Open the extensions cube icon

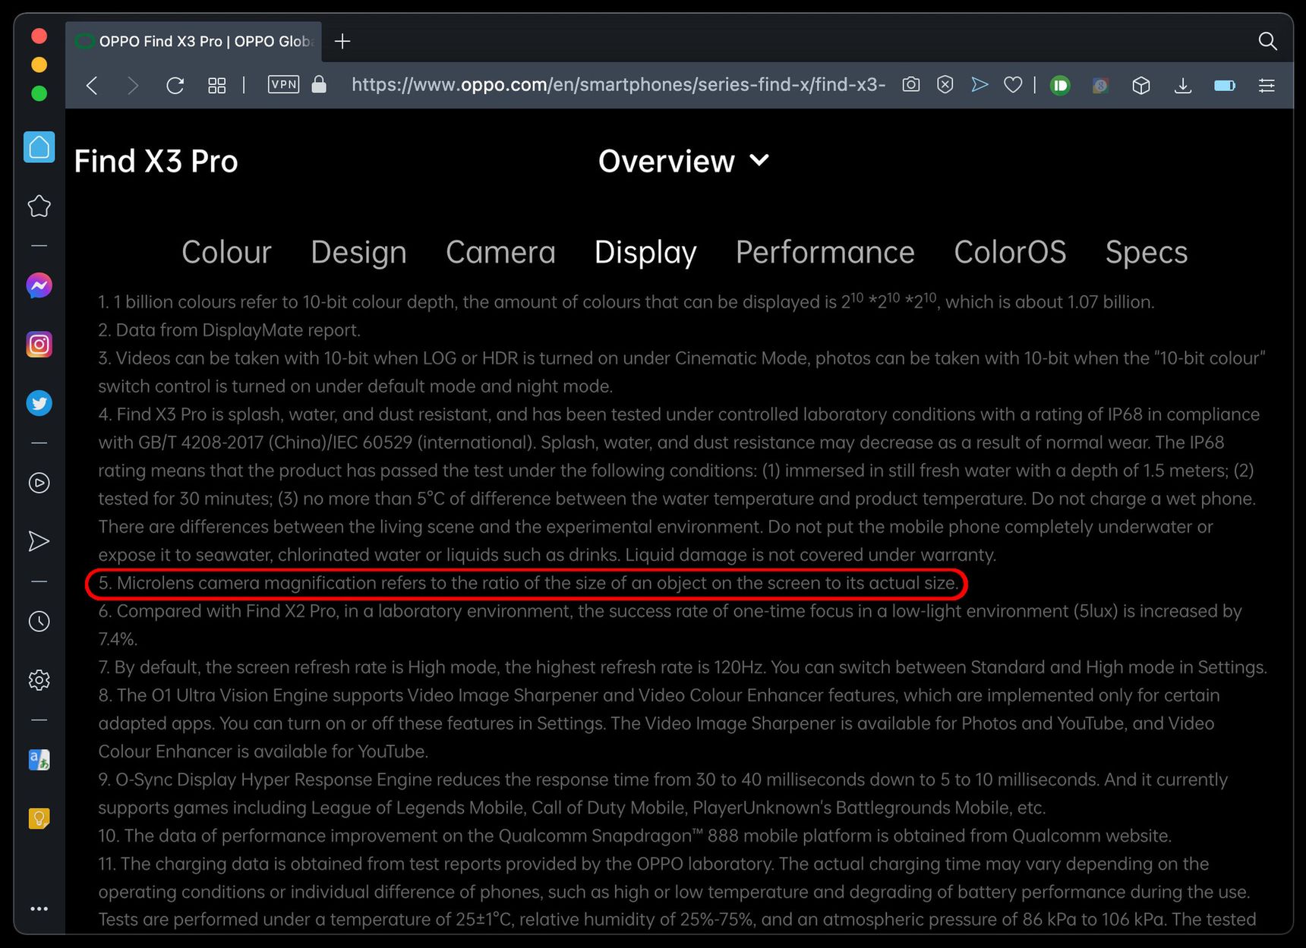(x=1141, y=85)
